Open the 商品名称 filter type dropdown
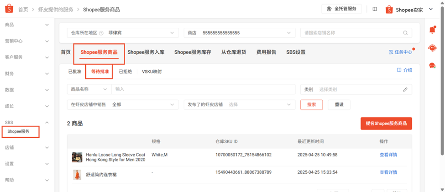 [x=89, y=89]
